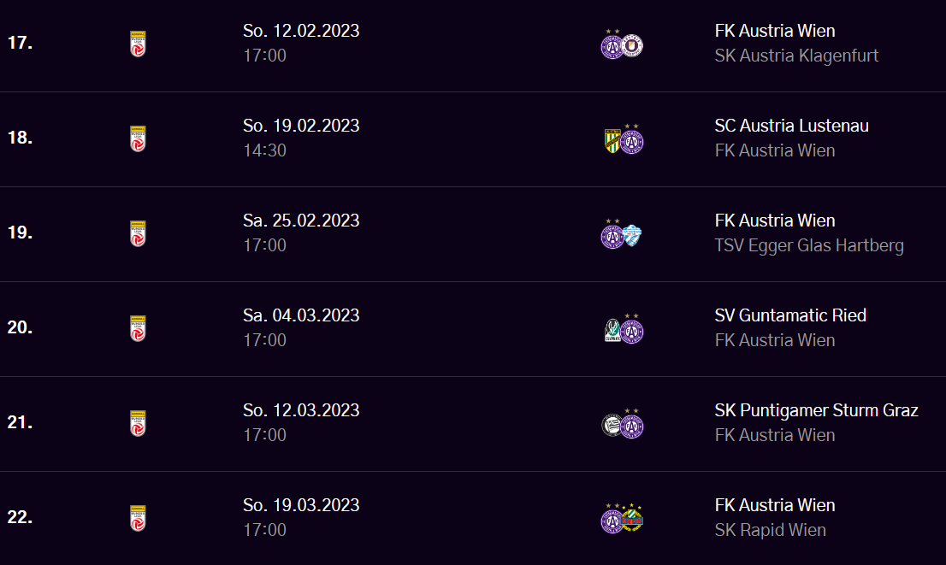Click the matchday number 21.

[20, 422]
